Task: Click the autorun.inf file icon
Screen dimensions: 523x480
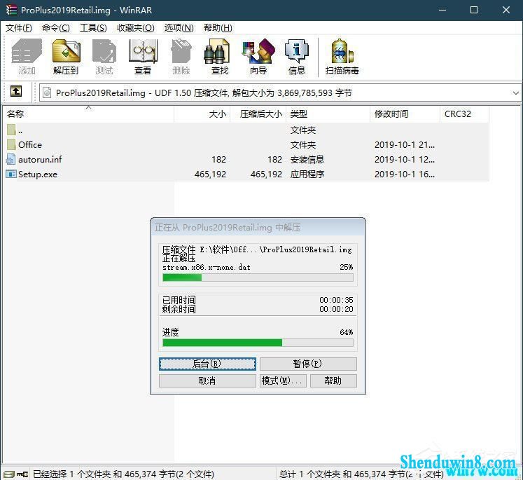Action: (x=11, y=159)
